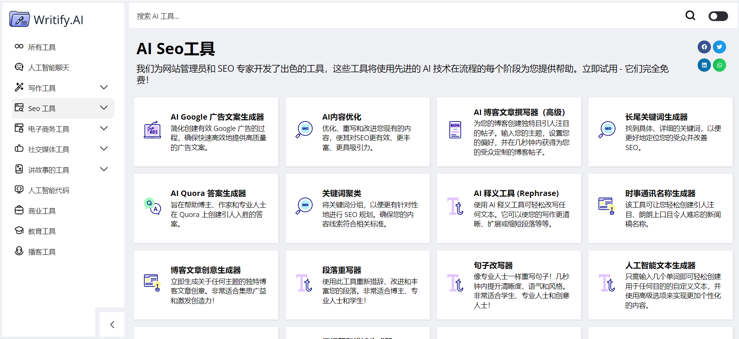This screenshot has height=339, width=739.
Task: Open 人工智能聊天 in the sidebar
Action: tap(48, 67)
